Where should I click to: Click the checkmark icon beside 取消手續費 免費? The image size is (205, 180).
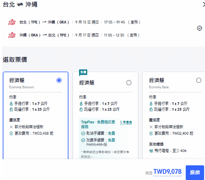tap(83, 133)
